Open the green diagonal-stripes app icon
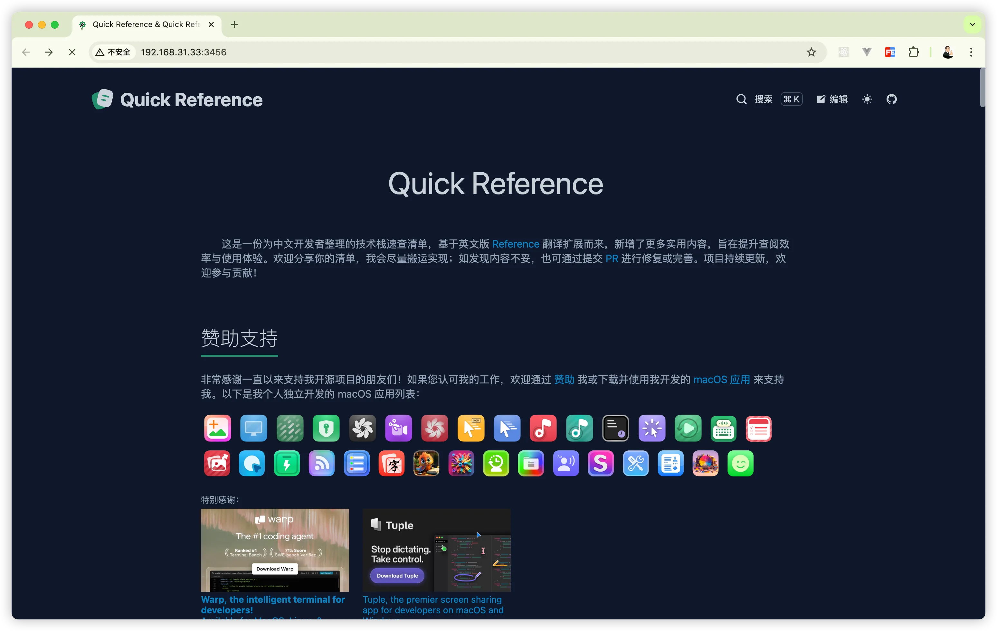 tap(290, 428)
